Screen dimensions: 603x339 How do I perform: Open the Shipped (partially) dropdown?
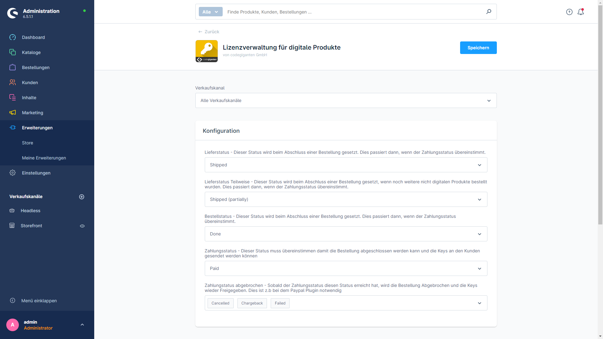tap(346, 199)
